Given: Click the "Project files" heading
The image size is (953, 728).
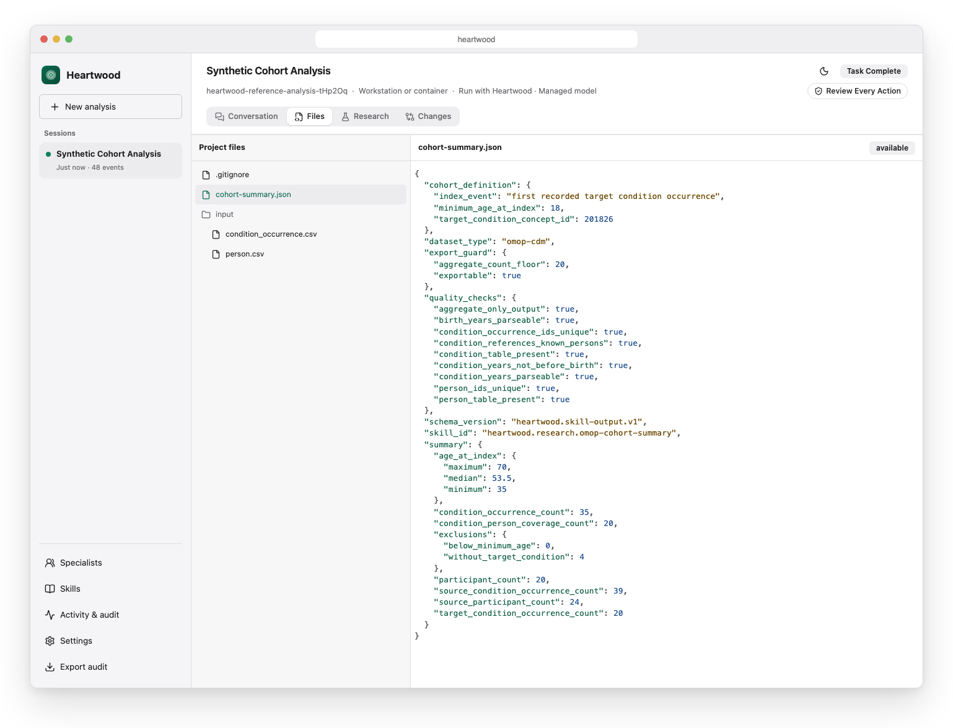Looking at the screenshot, I should tap(222, 147).
